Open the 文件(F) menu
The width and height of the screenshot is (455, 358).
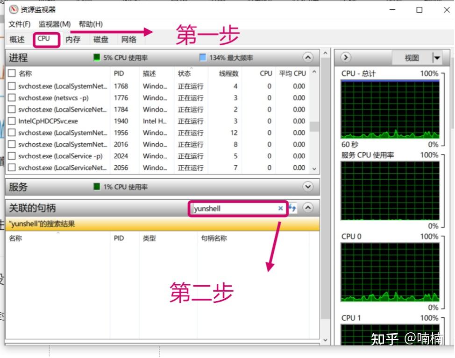20,24
